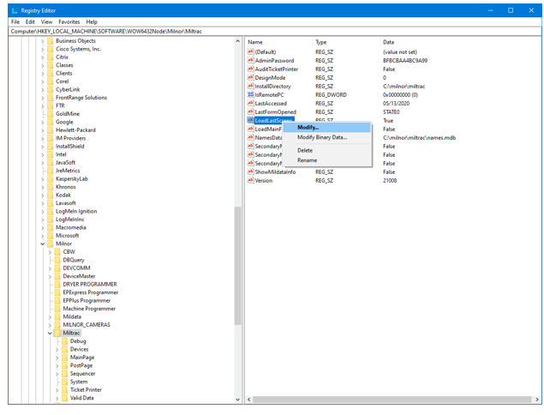Click the AdminPassword string value icon
The height and width of the screenshot is (415, 544).
[x=251, y=61]
